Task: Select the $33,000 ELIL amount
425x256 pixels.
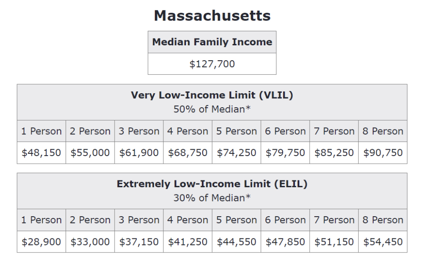Action: pyautogui.click(x=90, y=241)
